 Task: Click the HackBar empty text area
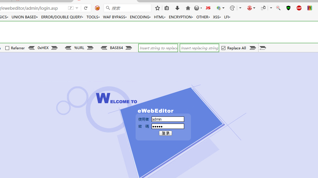coord(159,32)
